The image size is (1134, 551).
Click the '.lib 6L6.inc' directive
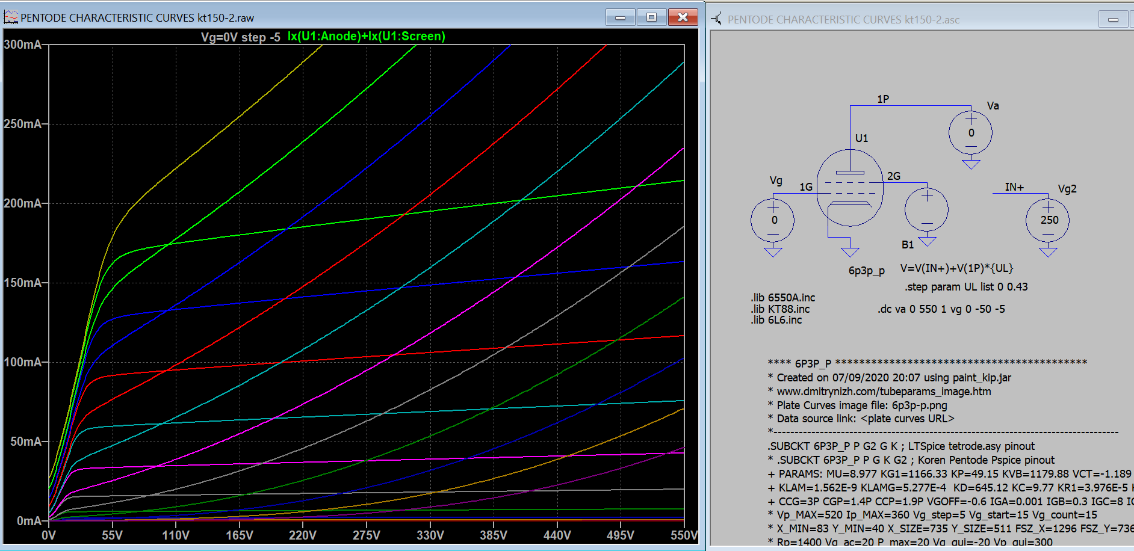pos(776,320)
